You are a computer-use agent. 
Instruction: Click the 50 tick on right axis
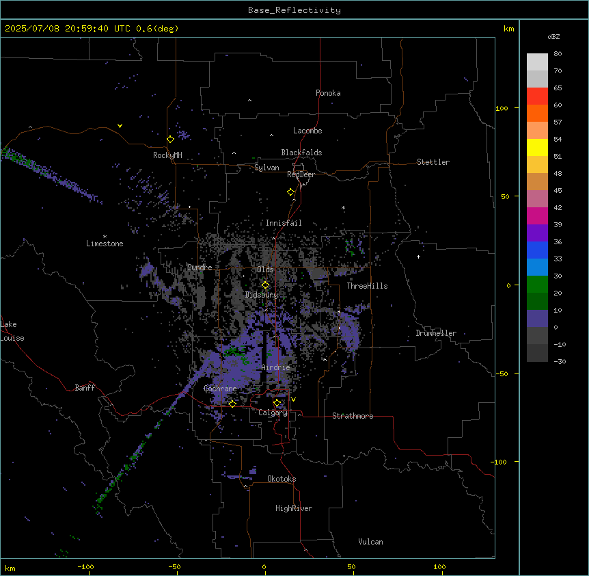[x=505, y=196]
